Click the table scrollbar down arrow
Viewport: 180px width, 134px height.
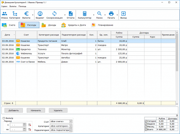click(177, 104)
